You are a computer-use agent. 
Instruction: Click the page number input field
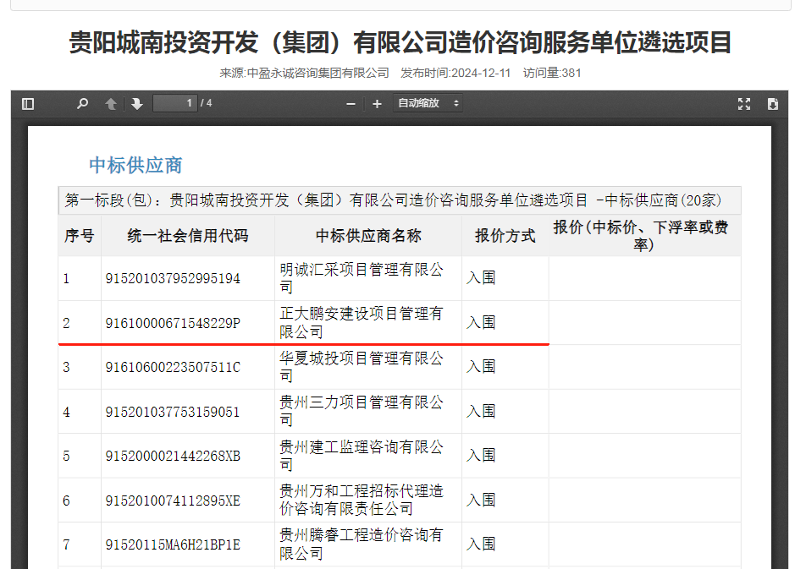[175, 103]
